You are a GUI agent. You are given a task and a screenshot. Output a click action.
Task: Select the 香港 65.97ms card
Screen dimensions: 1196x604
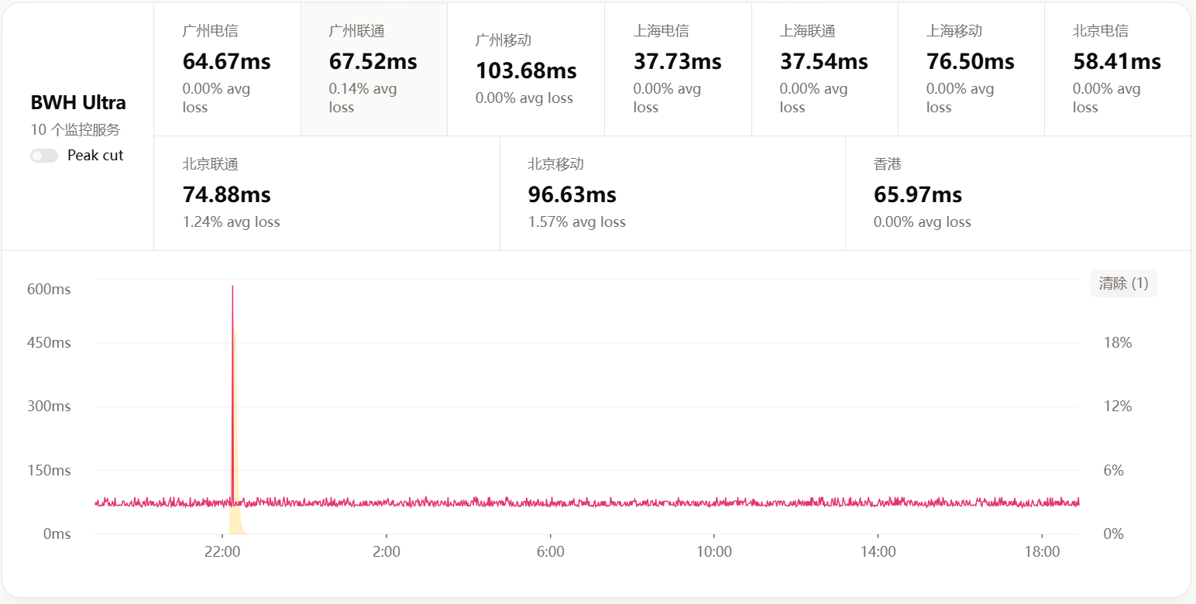click(x=1017, y=193)
